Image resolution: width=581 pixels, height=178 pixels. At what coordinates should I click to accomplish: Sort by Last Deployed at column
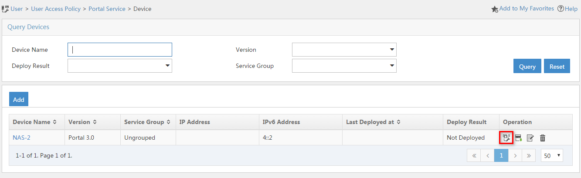point(374,122)
